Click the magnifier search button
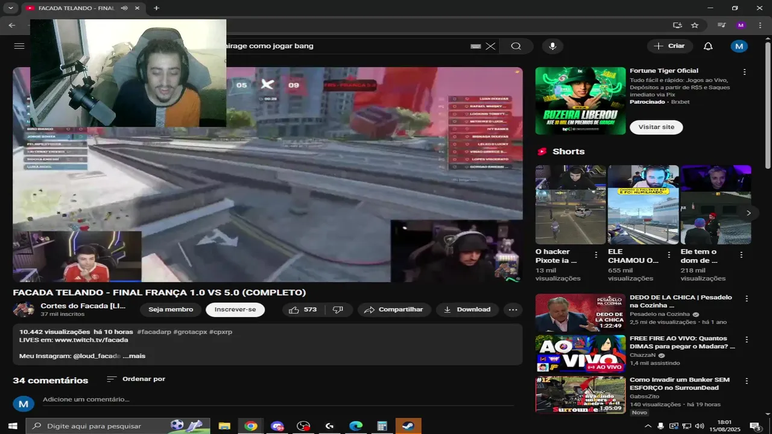 pos(516,46)
